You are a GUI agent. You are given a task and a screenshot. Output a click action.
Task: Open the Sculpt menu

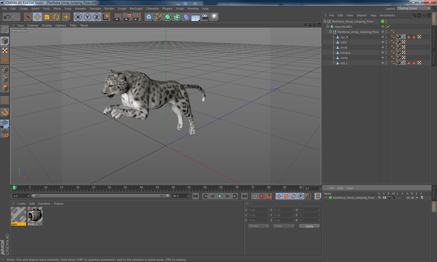122,9
